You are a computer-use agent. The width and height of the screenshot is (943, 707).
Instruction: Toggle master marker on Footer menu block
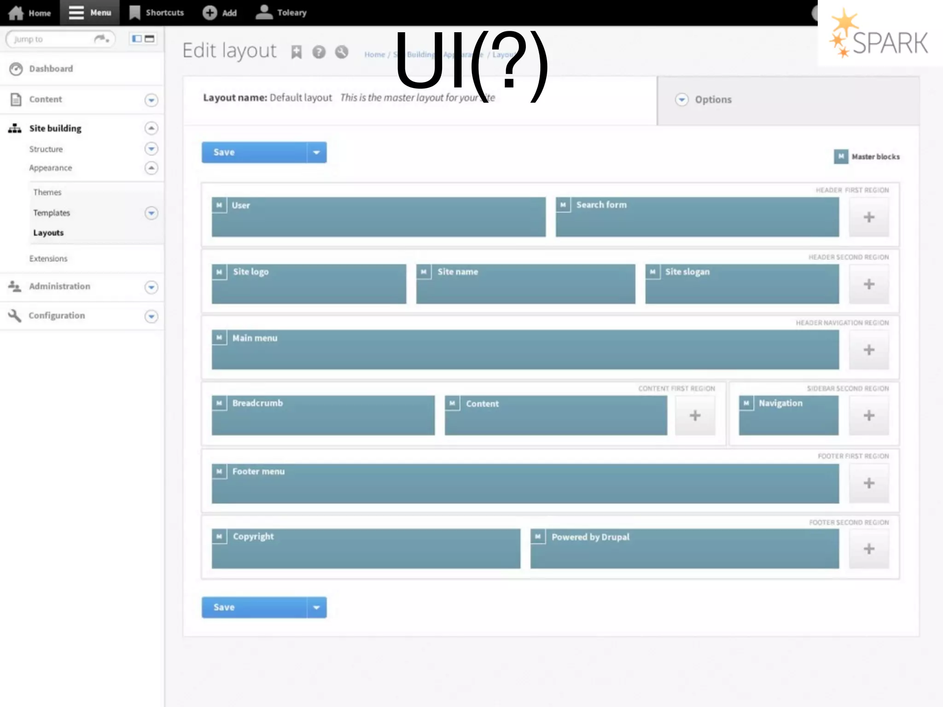pyautogui.click(x=219, y=471)
